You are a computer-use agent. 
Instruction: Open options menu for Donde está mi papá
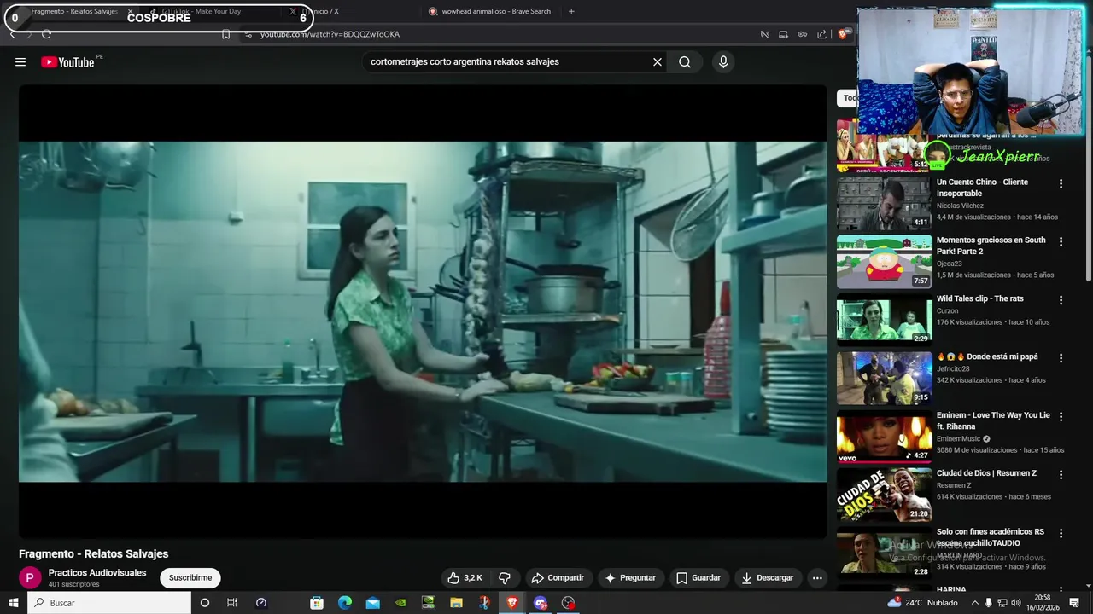(x=1061, y=358)
